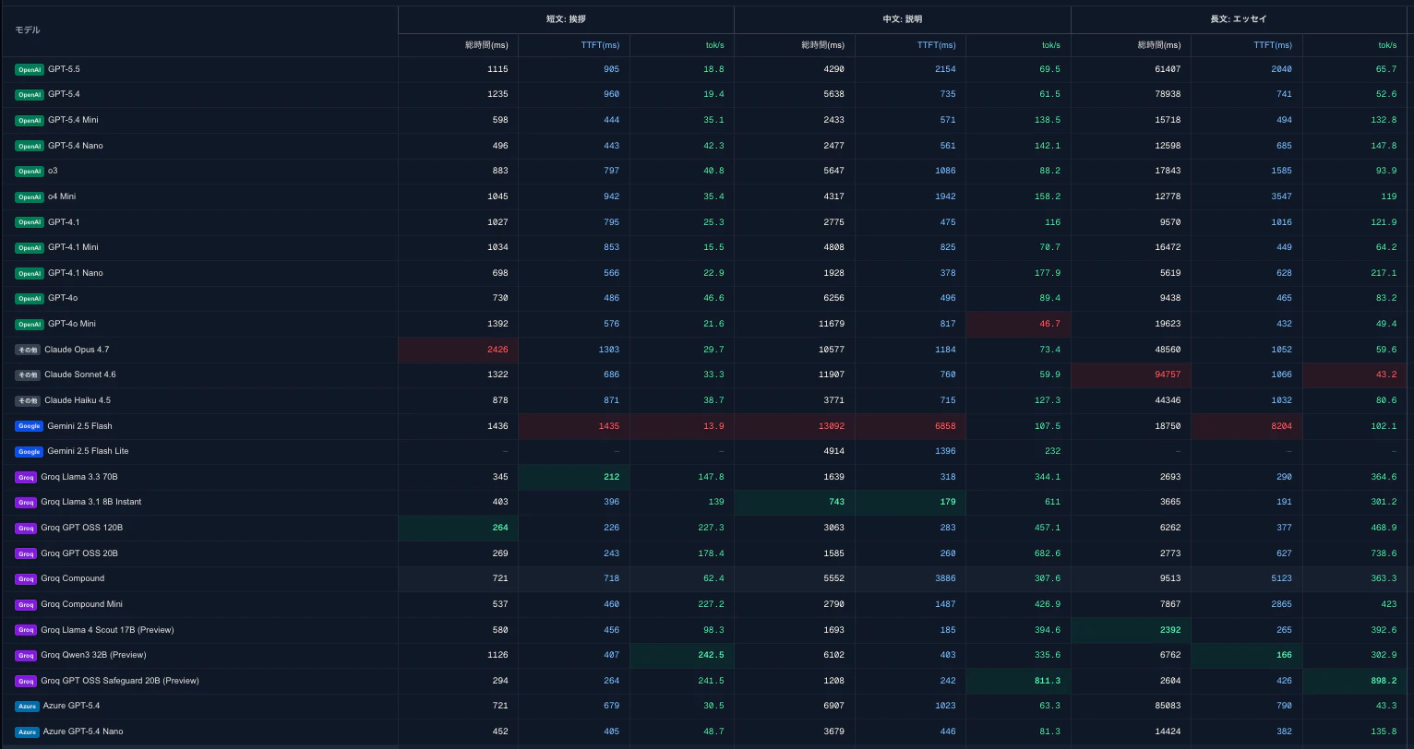Click green 743 total time for Groq Llama 3.1 8B
This screenshot has width=1414, height=749.
(836, 502)
